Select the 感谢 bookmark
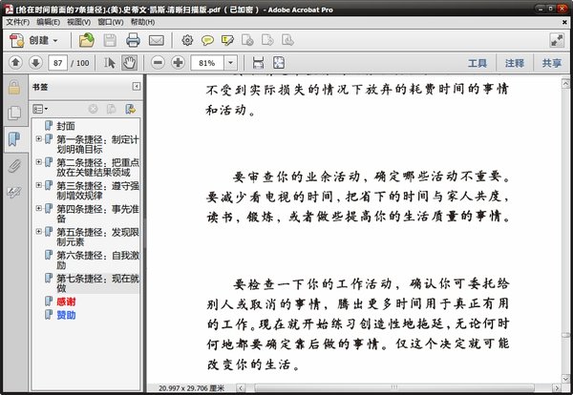 click(66, 301)
